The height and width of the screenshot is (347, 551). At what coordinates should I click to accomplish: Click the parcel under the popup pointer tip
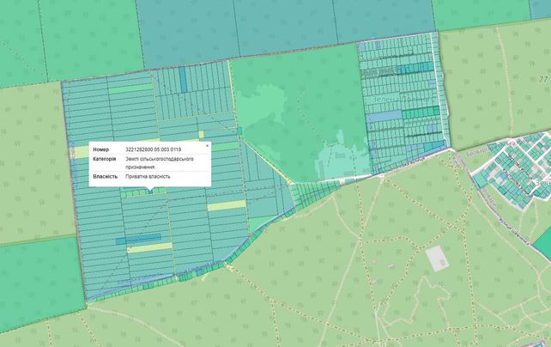(x=150, y=192)
